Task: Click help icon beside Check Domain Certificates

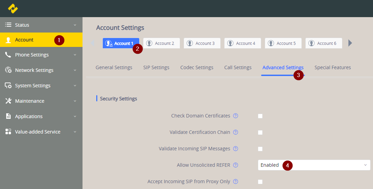Action: (235, 116)
